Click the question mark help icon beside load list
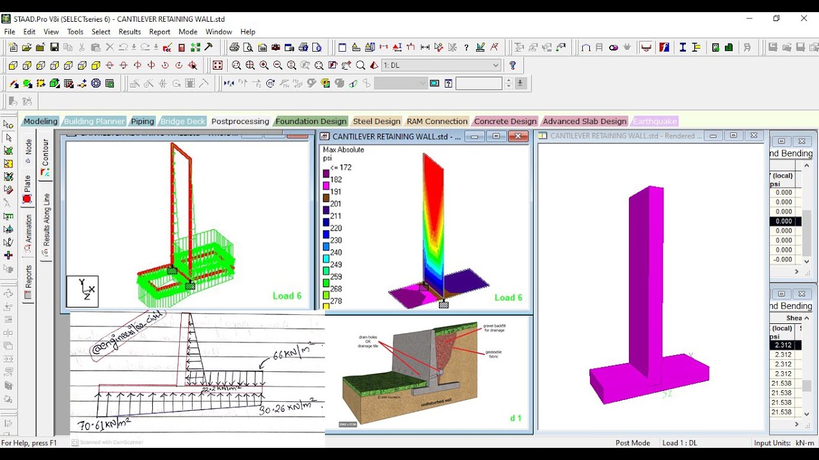 513,65
